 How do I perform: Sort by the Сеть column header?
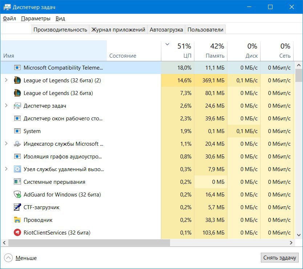pyautogui.click(x=277, y=51)
